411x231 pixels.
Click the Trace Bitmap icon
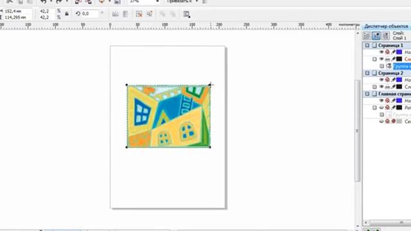[x=150, y=14]
